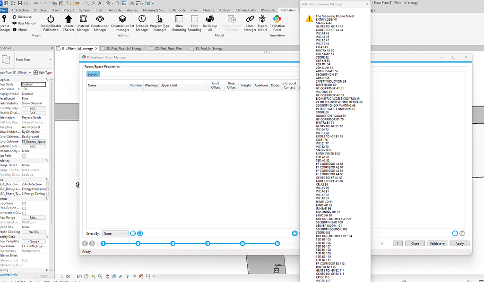484x282 pixels.
Task: Click the Export Model tool
Action: point(262,23)
